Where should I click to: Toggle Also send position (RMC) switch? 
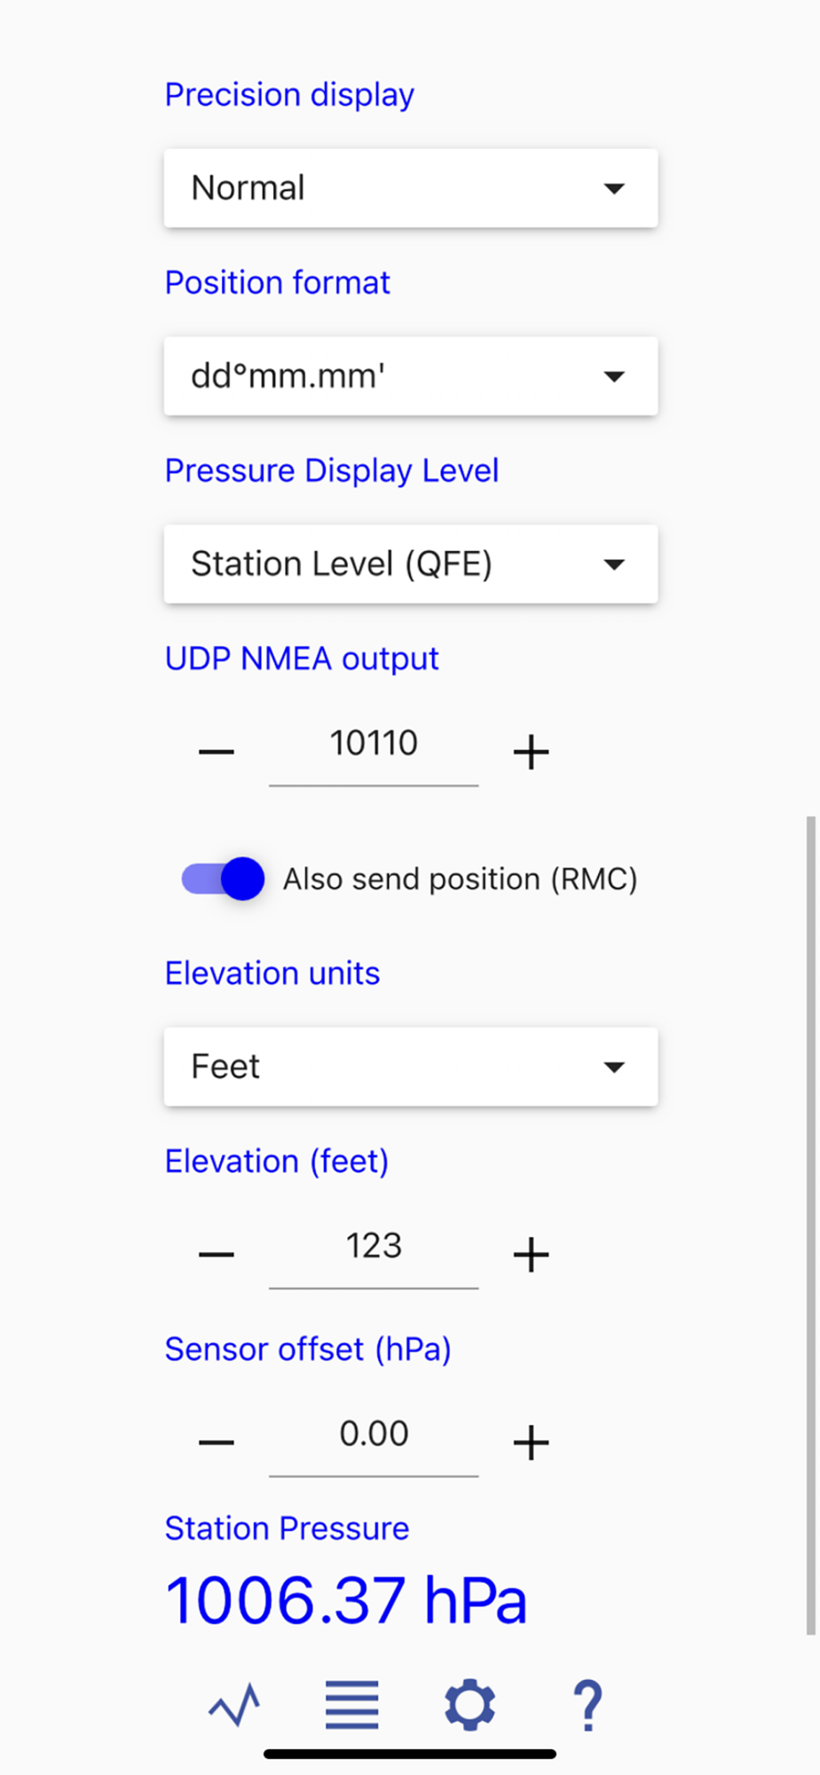[x=224, y=879]
